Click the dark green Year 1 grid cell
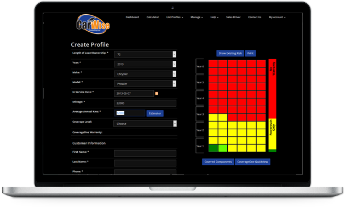Image resolution: width=346 pixels, height=207 pixels. tap(213, 148)
